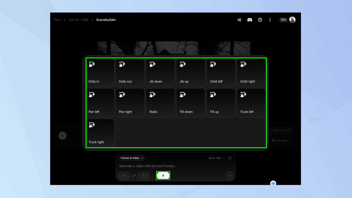
Task: Open the help question mark icon
Action: click(260, 20)
